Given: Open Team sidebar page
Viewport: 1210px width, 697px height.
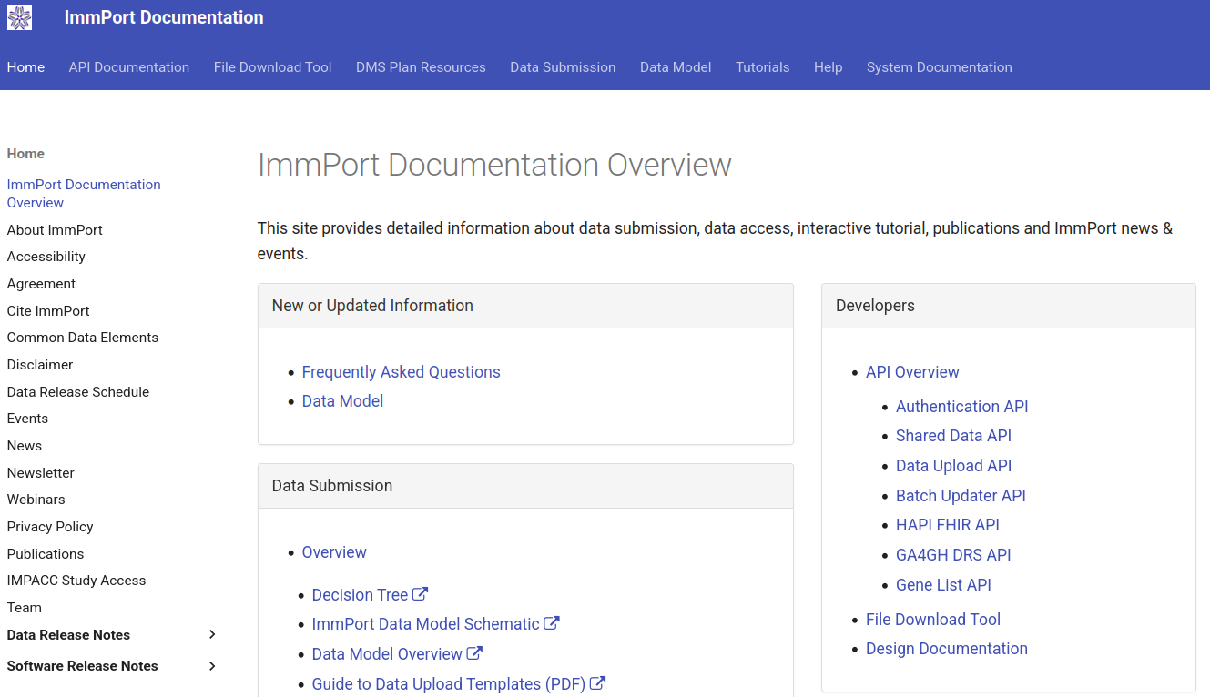Looking at the screenshot, I should click(x=25, y=608).
